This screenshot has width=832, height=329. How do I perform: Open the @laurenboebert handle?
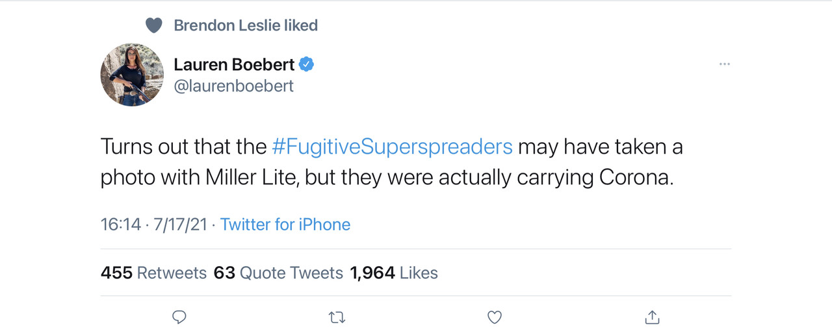point(234,86)
